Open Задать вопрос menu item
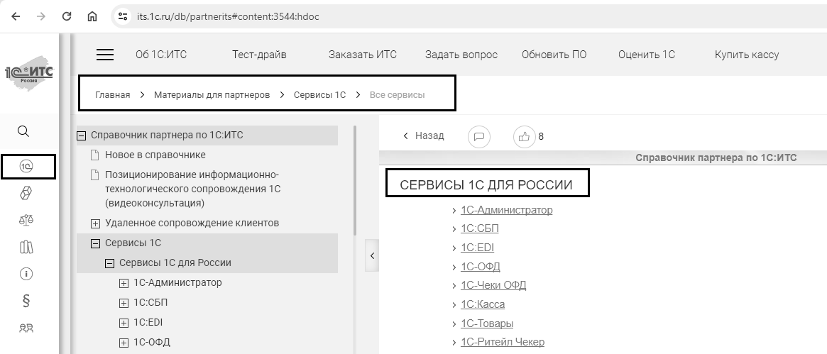827x354 pixels. (461, 54)
